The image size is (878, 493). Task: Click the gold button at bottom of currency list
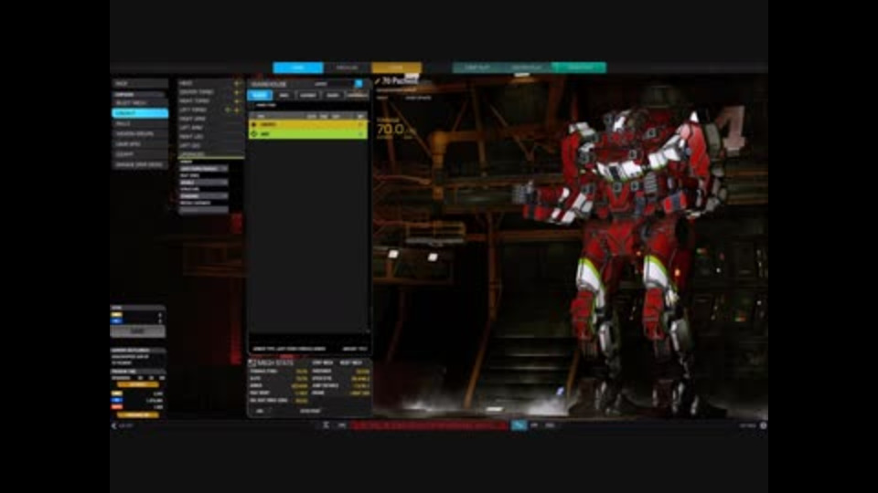[138, 414]
